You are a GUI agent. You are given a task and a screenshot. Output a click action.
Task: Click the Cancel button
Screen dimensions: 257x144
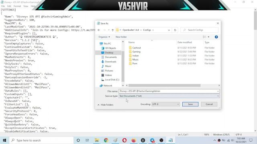click(209, 104)
